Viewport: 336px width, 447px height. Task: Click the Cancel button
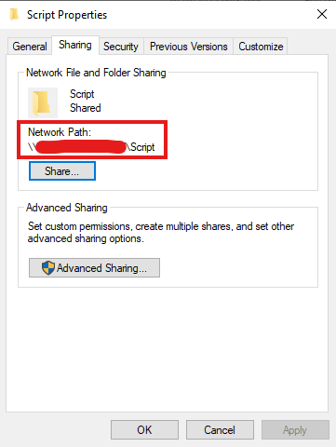[220, 430]
